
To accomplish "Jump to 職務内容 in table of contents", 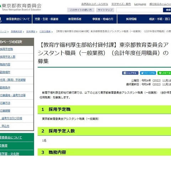I will tap(5, 64).
